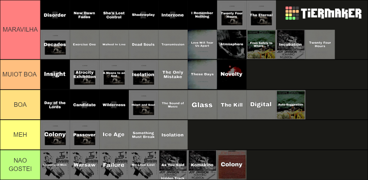Select the NAO GOSTEI tier label
368x180 pixels.
click(20, 165)
